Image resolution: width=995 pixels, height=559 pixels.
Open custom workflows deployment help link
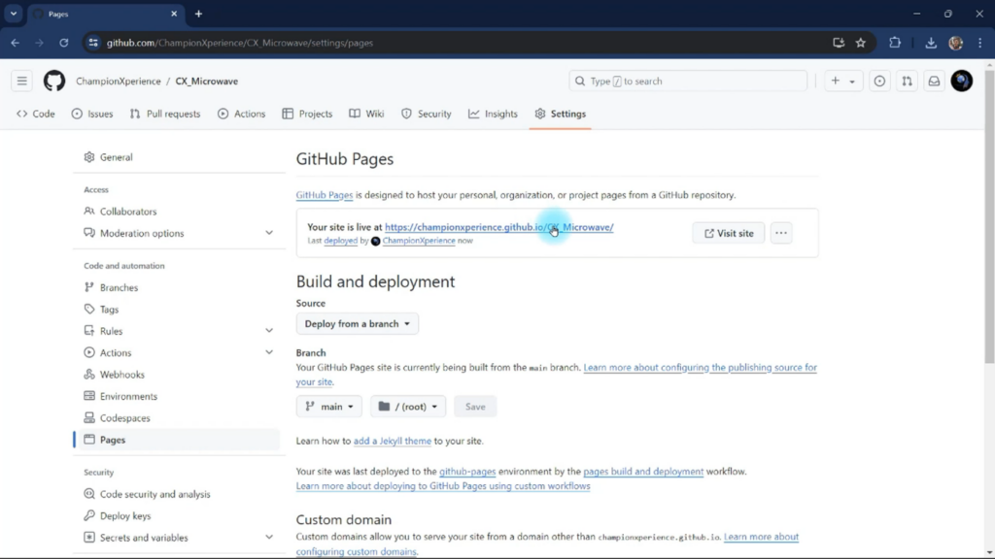point(443,486)
